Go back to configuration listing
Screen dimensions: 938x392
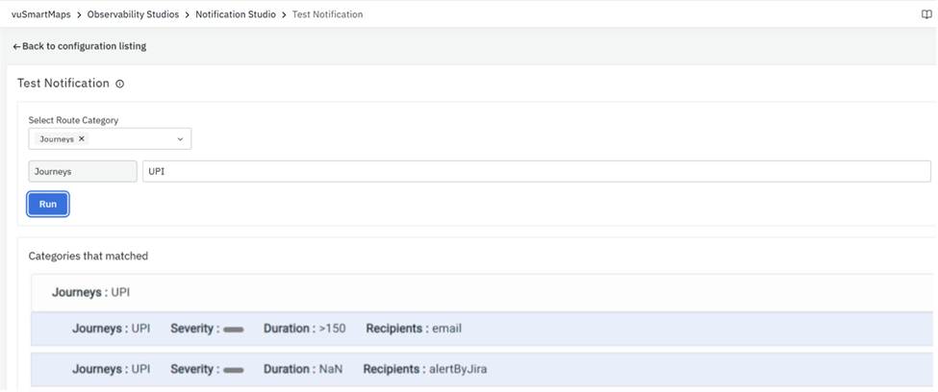pos(79,46)
